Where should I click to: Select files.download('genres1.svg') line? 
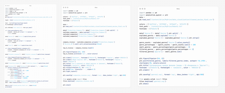click(153, 82)
